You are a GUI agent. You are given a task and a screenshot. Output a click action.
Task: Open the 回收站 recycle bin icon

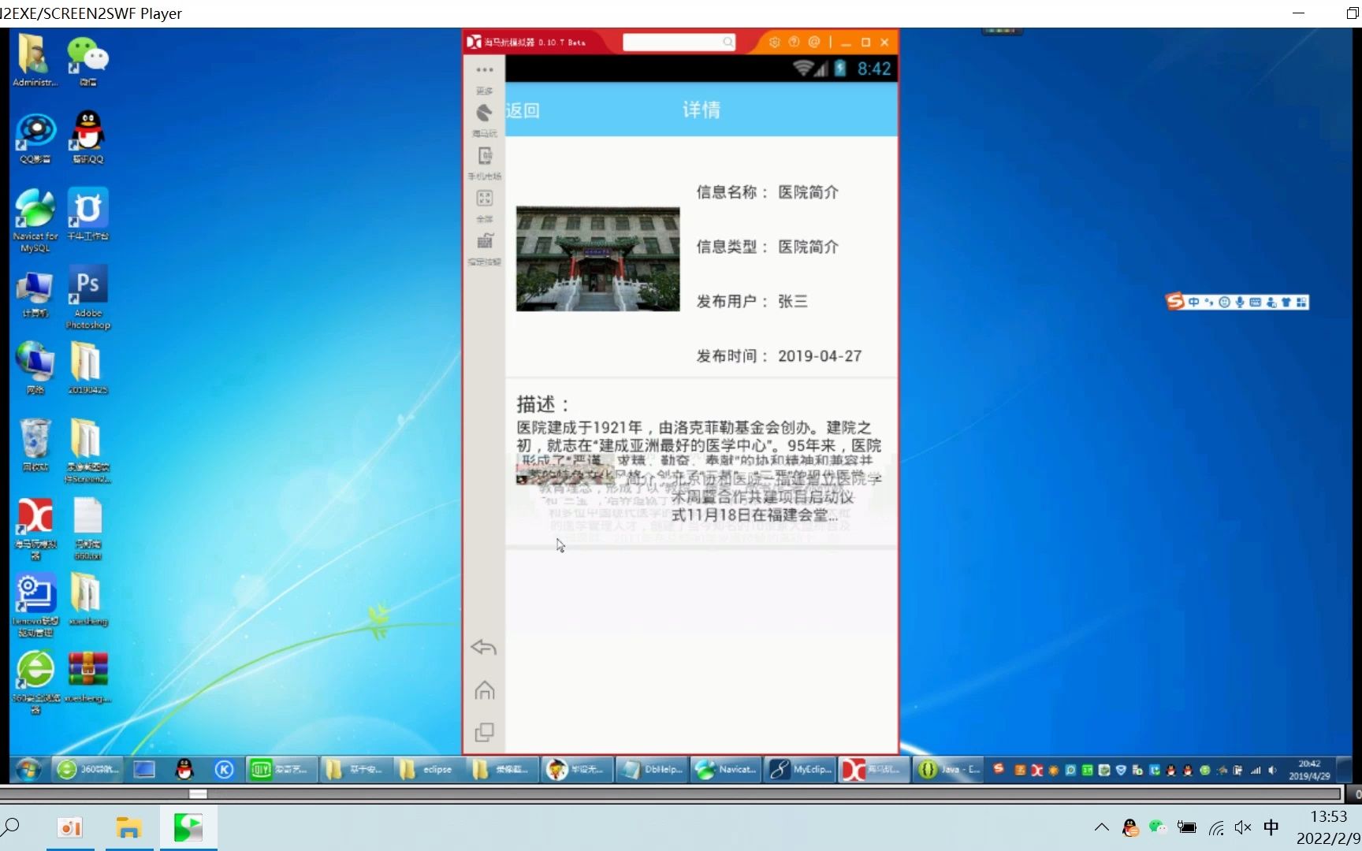pyautogui.click(x=35, y=445)
